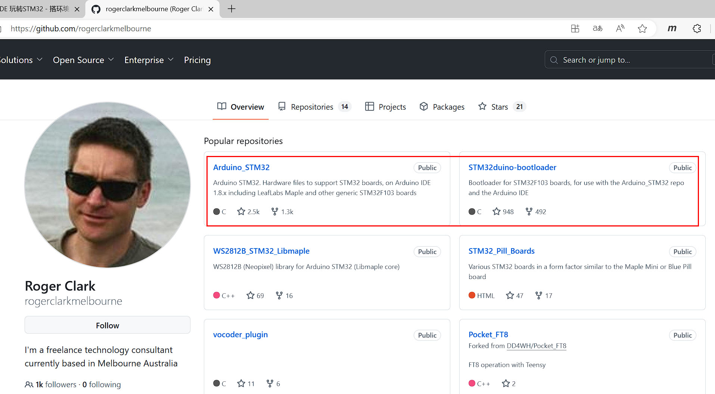Click the browser address bar URL
The width and height of the screenshot is (715, 394).
81,29
